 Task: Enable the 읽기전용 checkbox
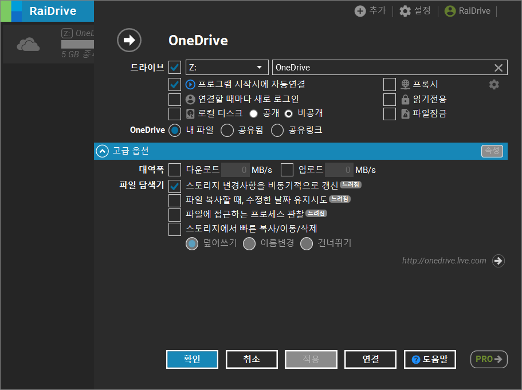[390, 99]
